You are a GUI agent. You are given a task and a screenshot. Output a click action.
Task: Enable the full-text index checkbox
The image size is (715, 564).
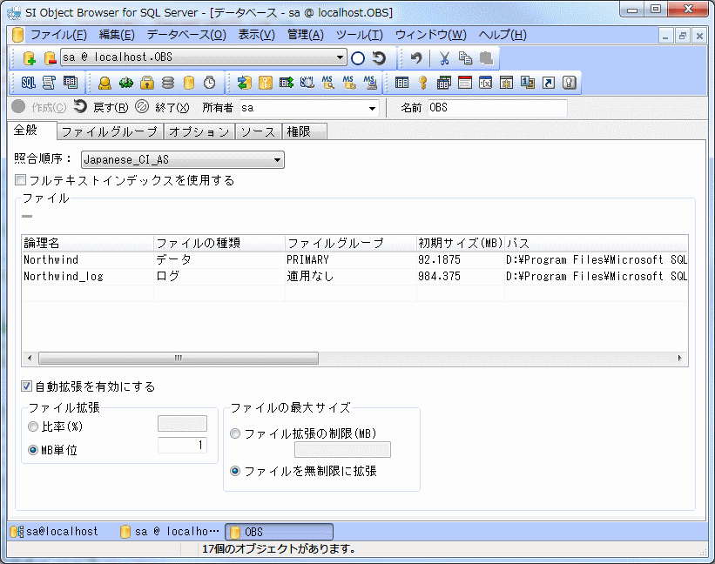[x=21, y=180]
